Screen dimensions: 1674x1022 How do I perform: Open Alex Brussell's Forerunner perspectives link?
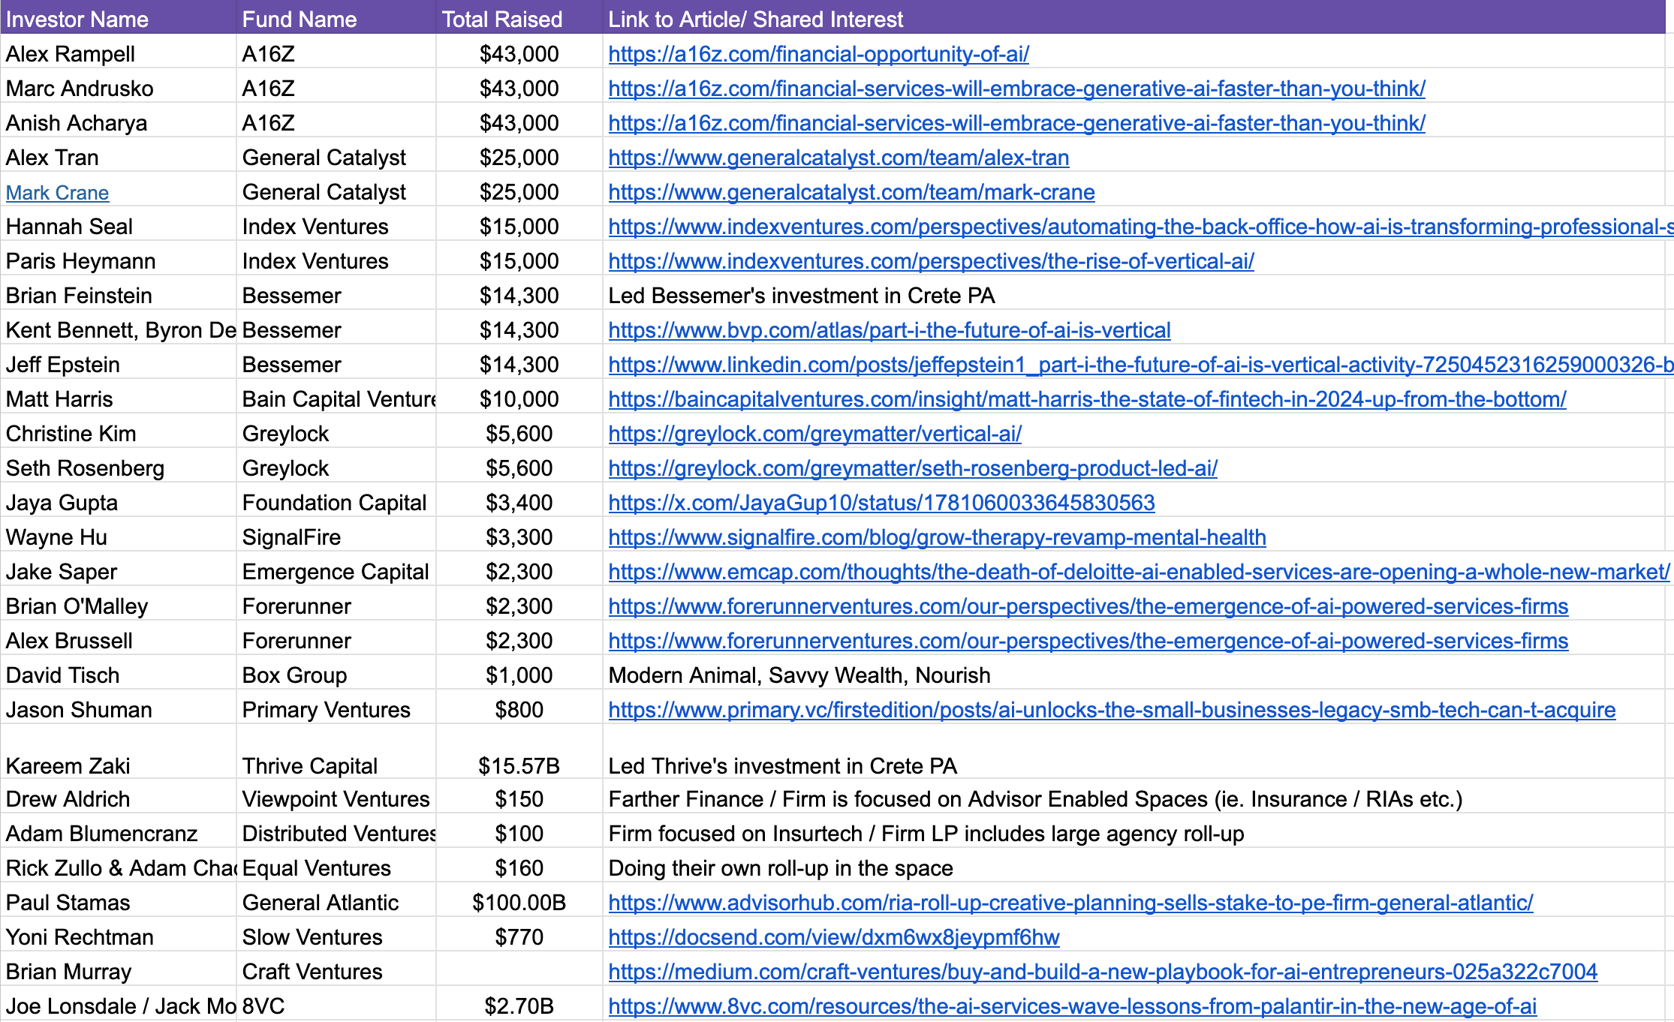[1088, 641]
